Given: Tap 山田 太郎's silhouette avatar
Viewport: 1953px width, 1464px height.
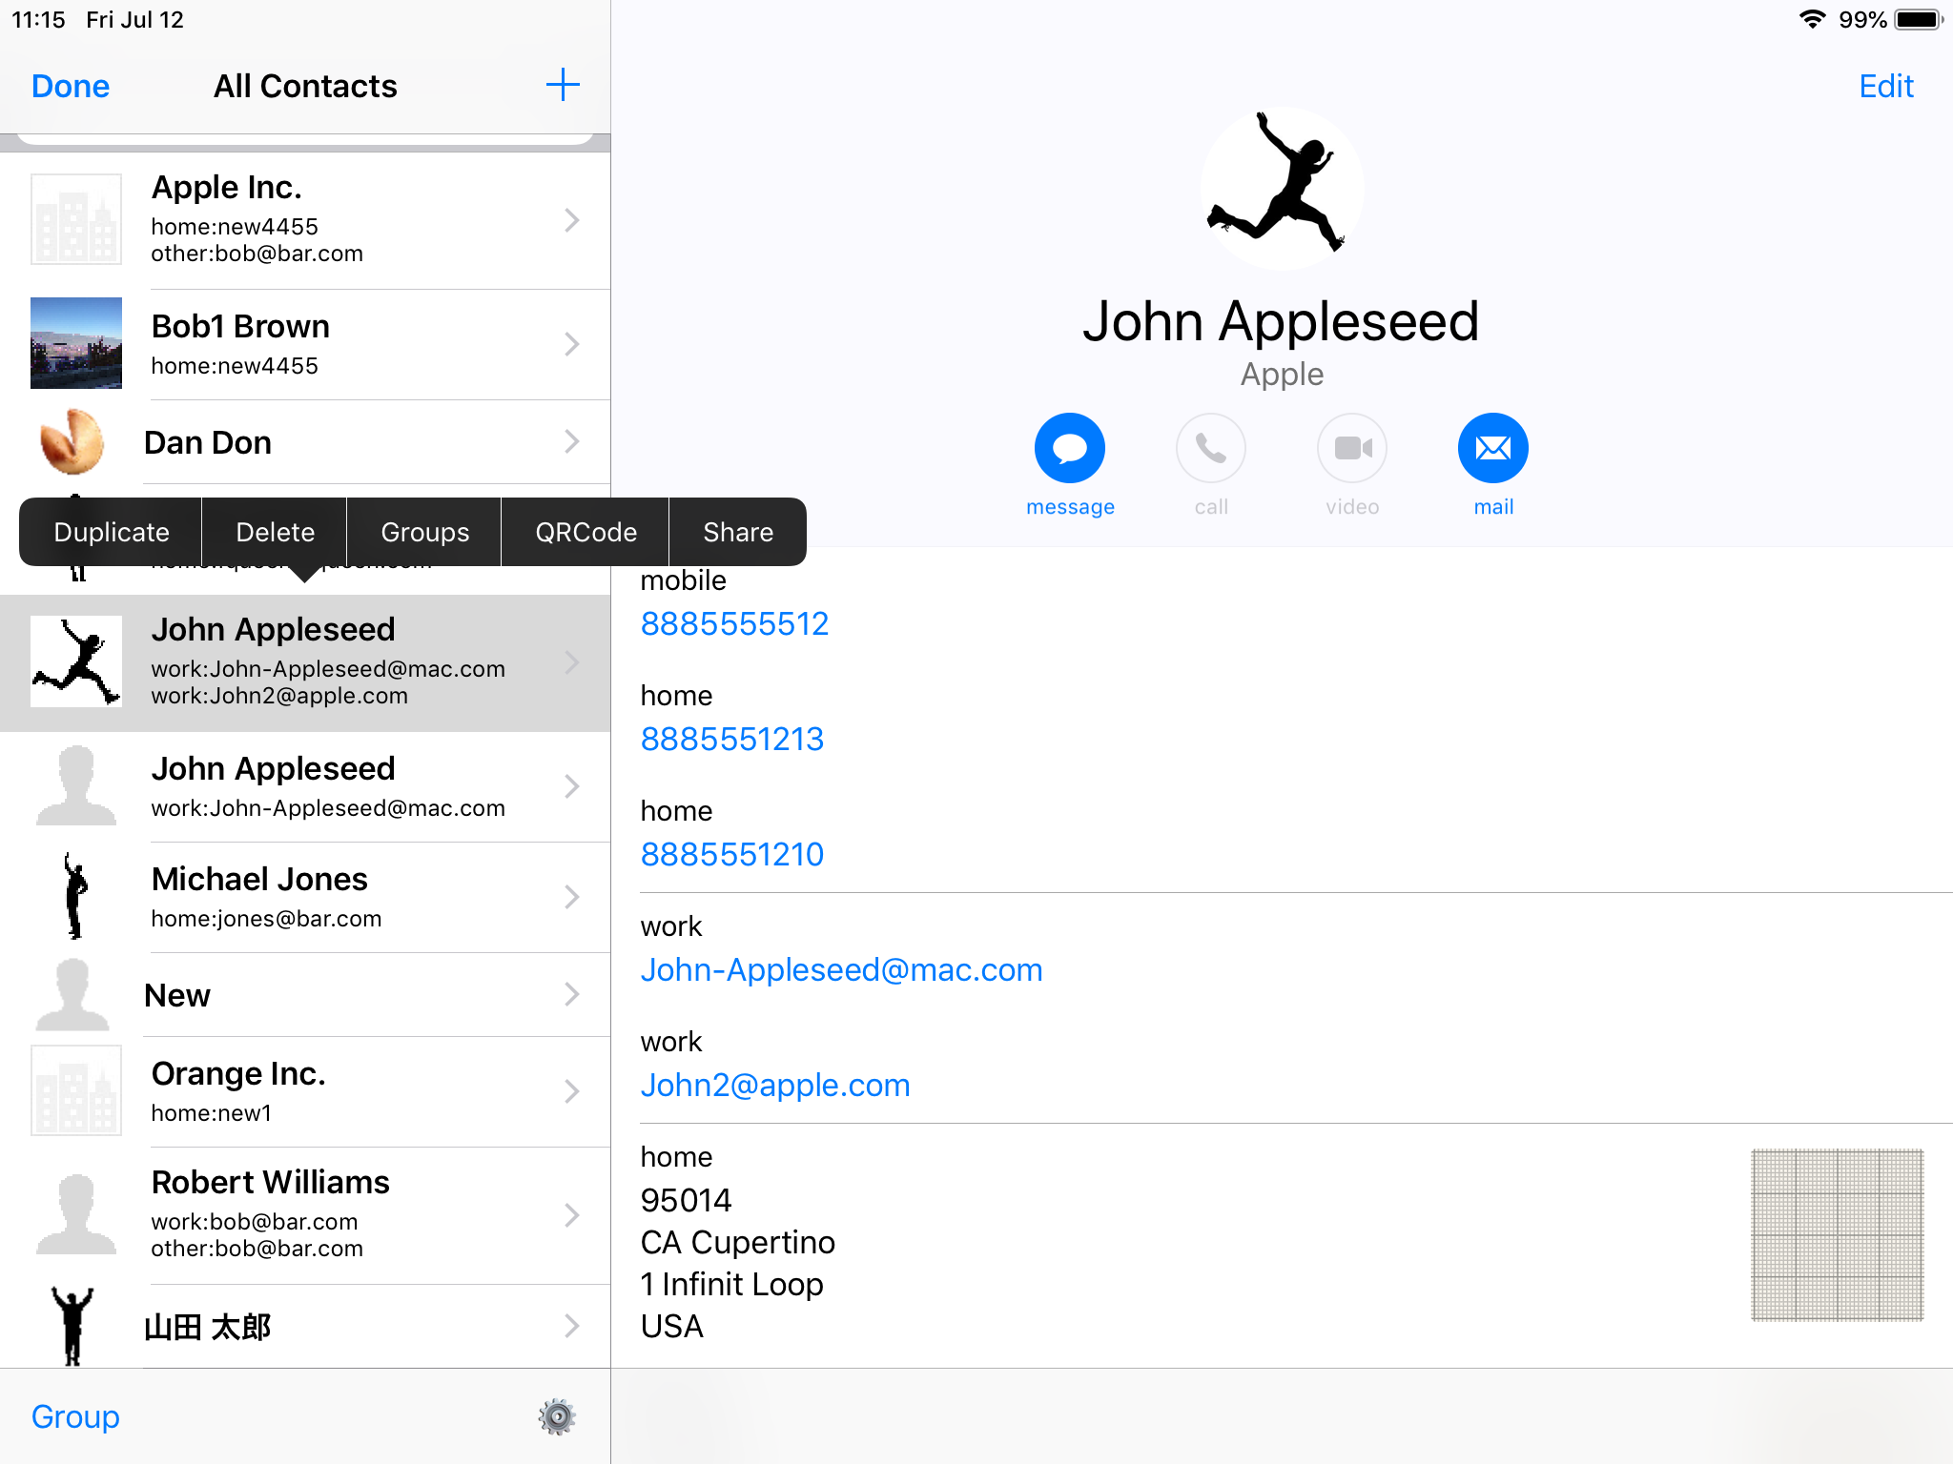Looking at the screenshot, I should click(x=72, y=1326).
